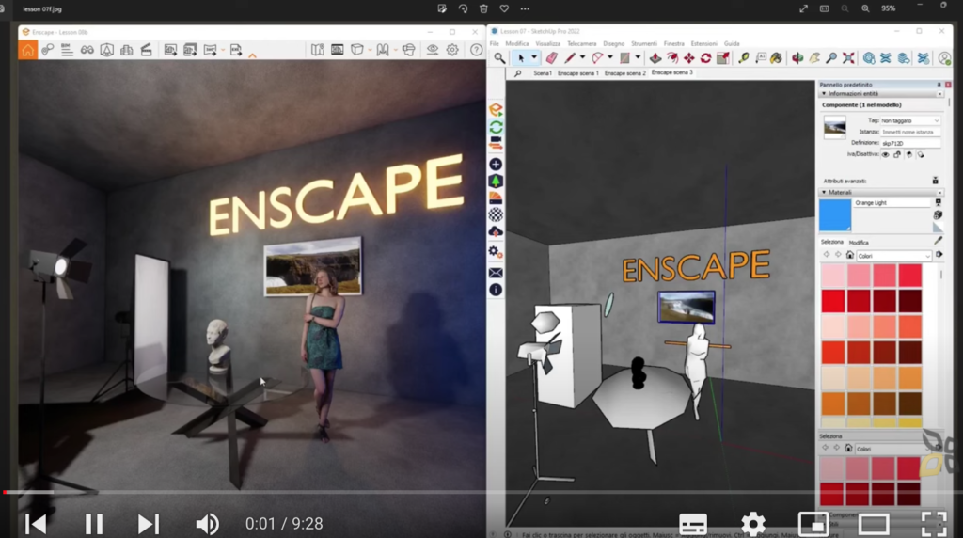Image resolution: width=963 pixels, height=538 pixels.
Task: Open dropdown next to Select tool
Action: 534,57
